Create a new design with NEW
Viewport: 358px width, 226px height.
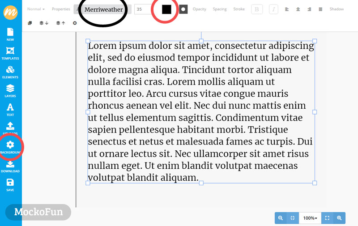pyautogui.click(x=10, y=34)
